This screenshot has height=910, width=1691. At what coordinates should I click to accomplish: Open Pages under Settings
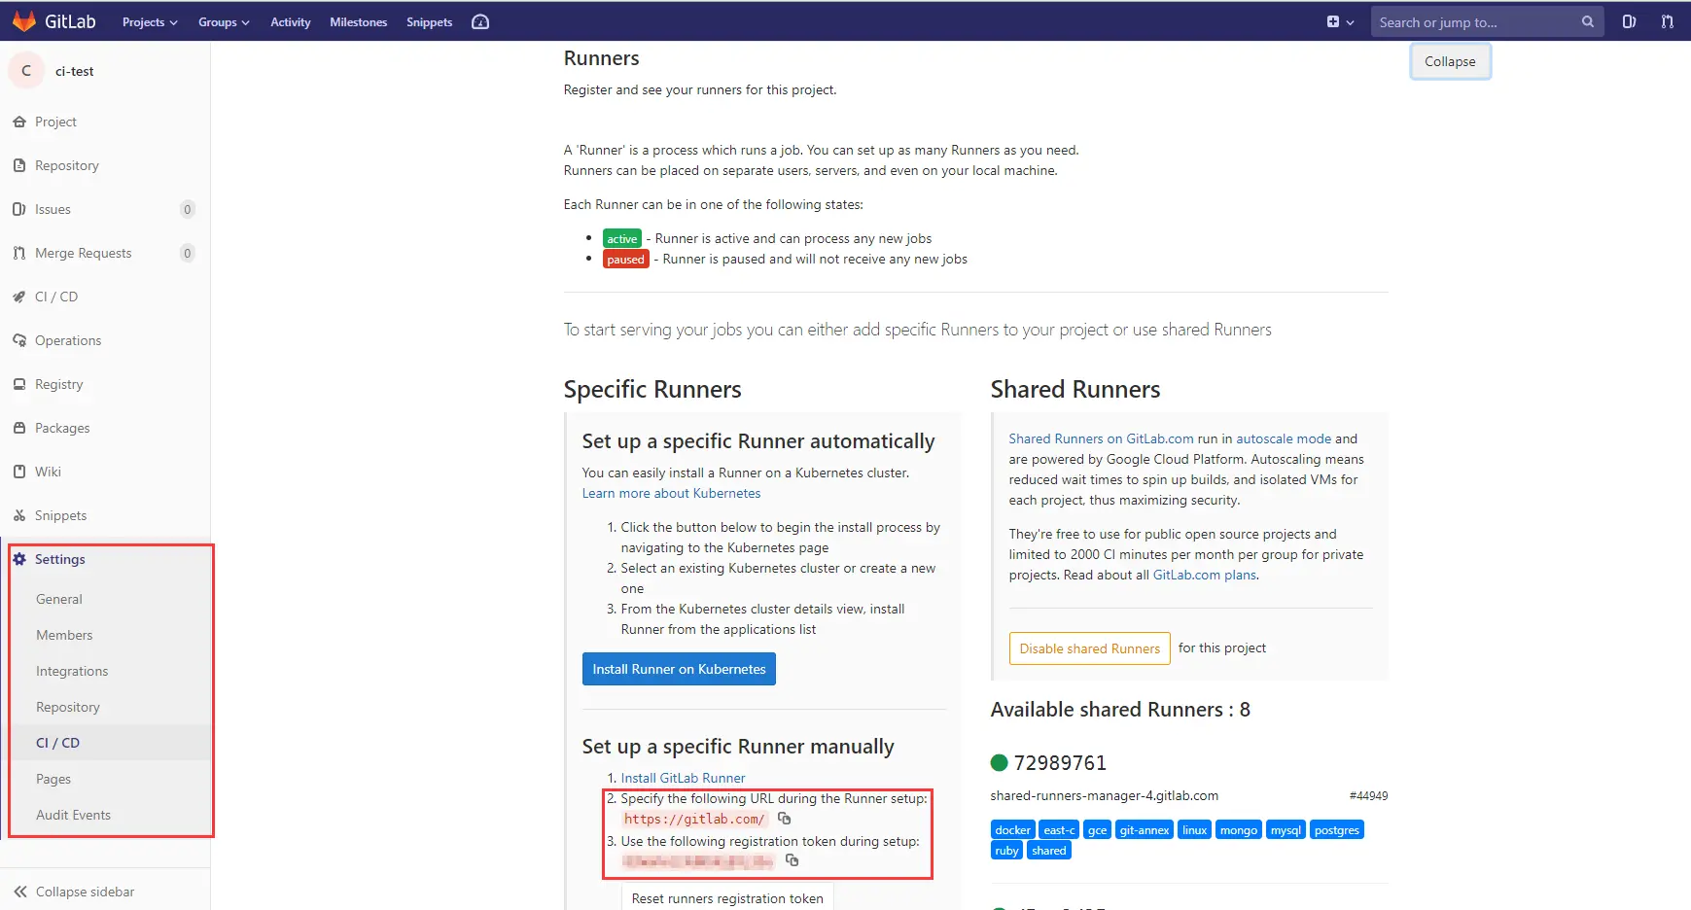53,779
